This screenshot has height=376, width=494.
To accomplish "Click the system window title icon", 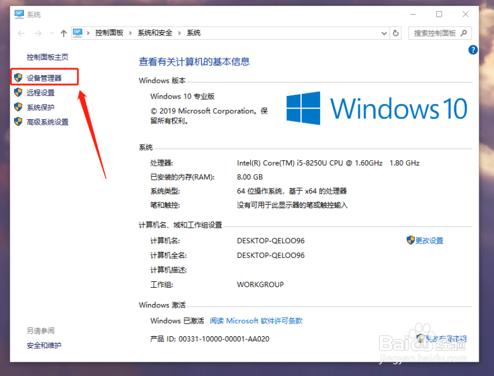I will (19, 14).
